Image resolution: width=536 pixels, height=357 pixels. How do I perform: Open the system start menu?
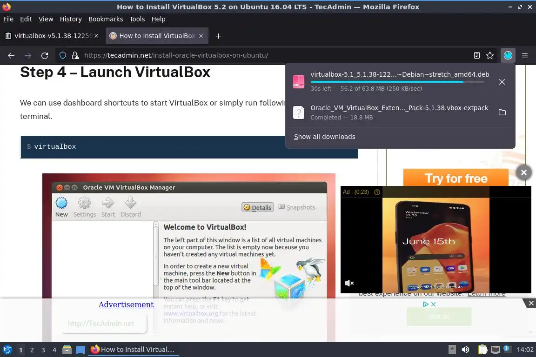(7, 350)
